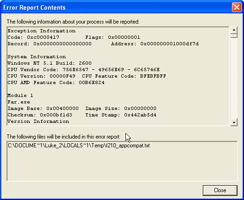Viewport: 244px width, 200px height.
Task: Click the exception code 0xc0000417
Action: [43, 37]
